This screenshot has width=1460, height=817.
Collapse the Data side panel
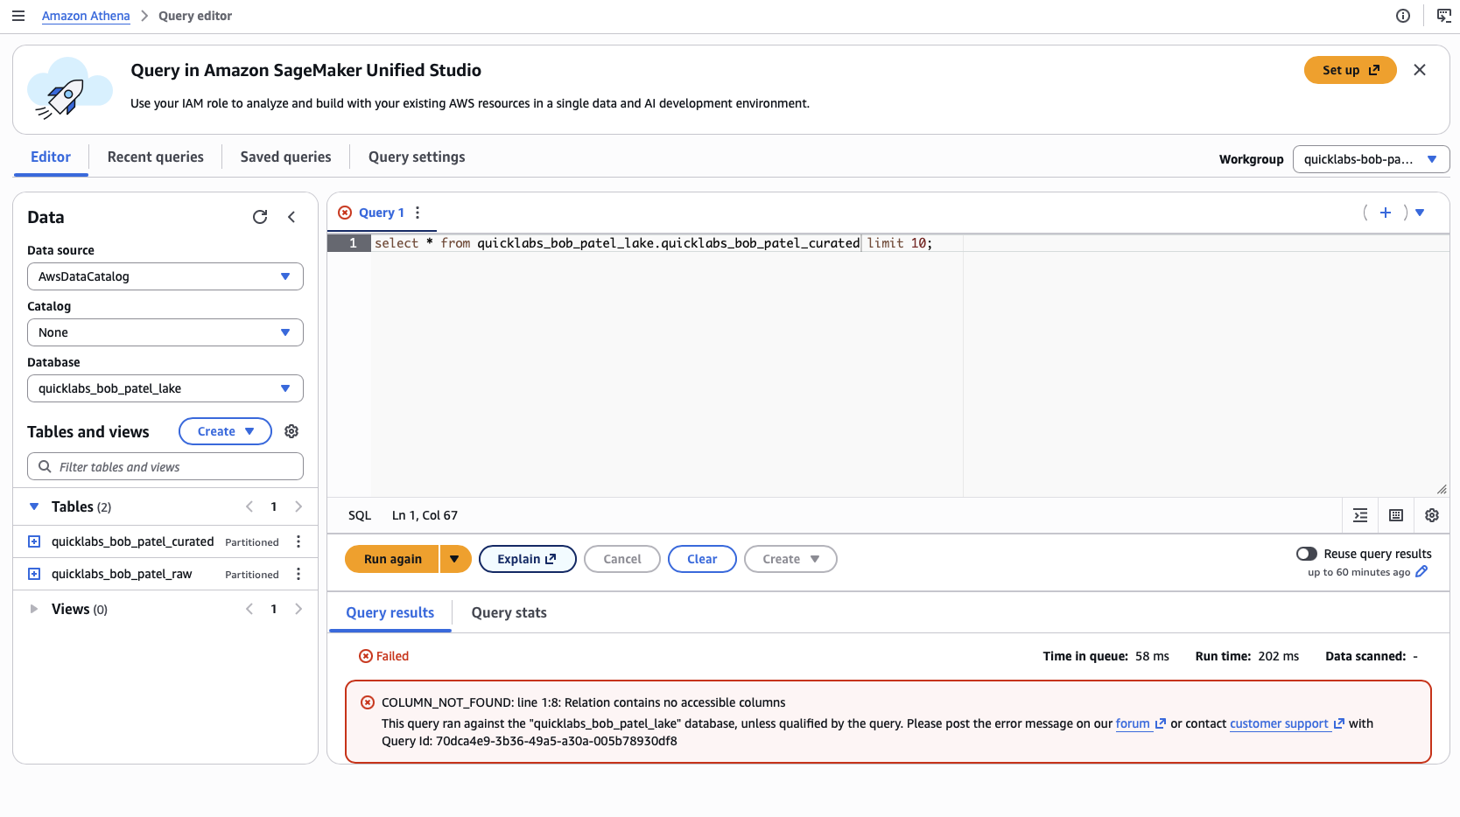point(291,217)
